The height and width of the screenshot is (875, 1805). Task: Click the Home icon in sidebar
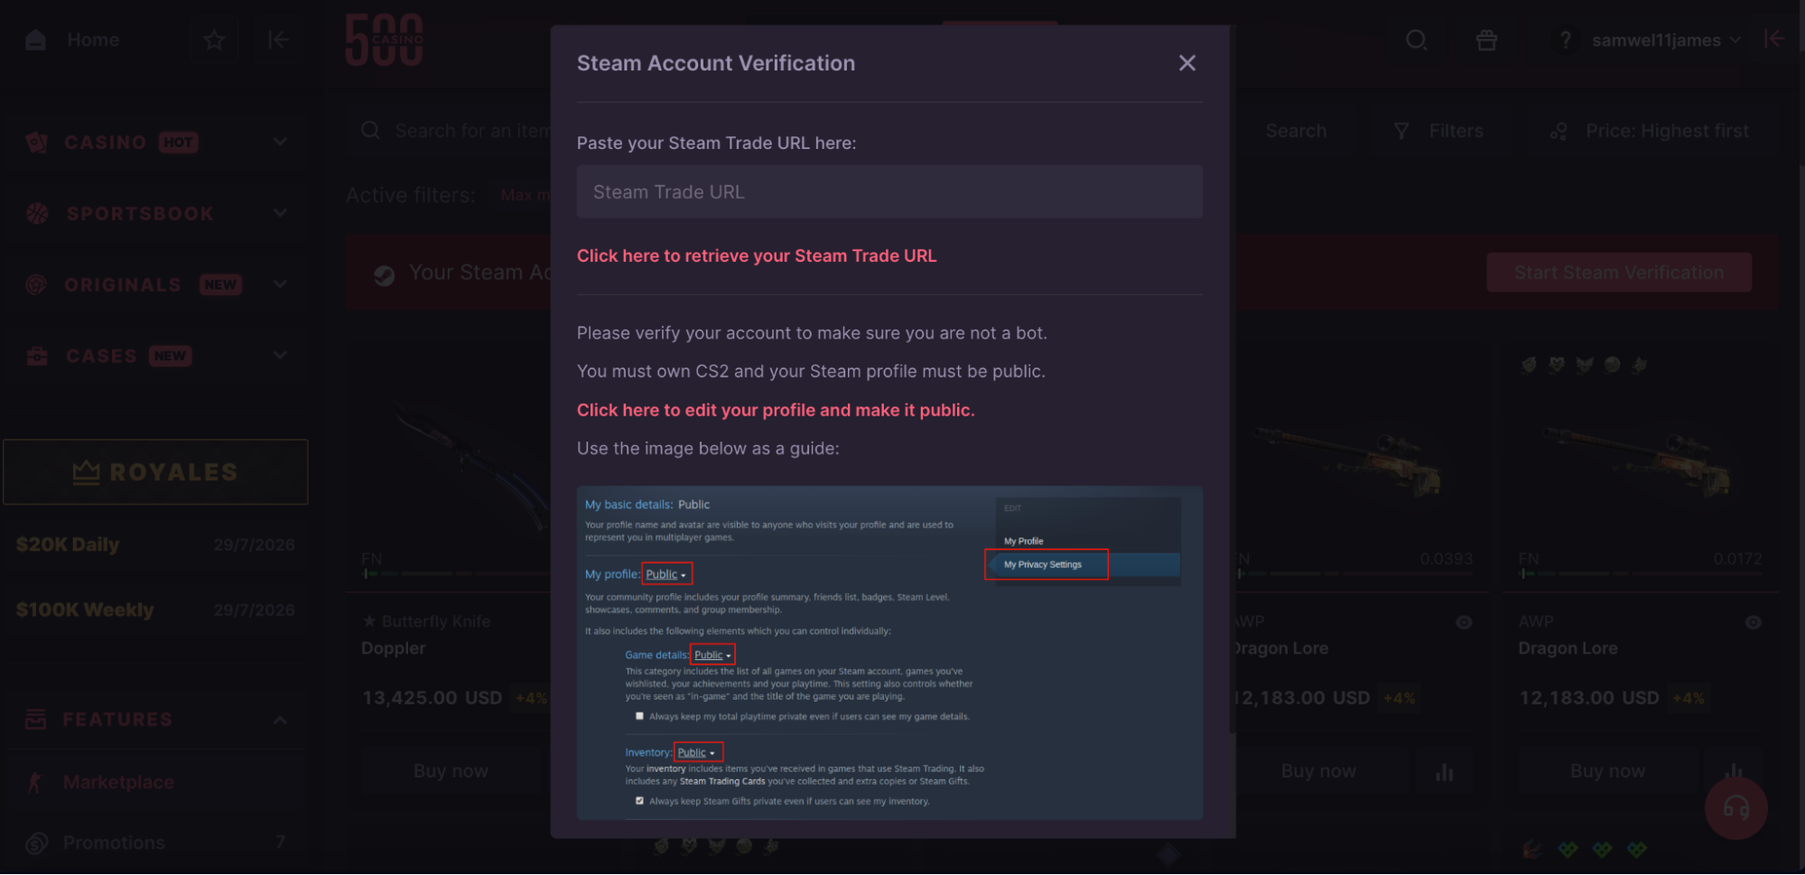36,40
